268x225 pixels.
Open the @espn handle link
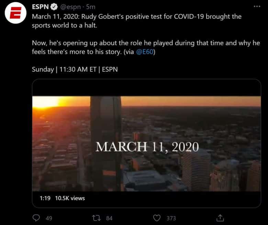pyautogui.click(x=71, y=7)
